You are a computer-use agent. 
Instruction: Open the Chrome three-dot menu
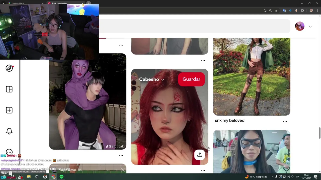[317, 10]
